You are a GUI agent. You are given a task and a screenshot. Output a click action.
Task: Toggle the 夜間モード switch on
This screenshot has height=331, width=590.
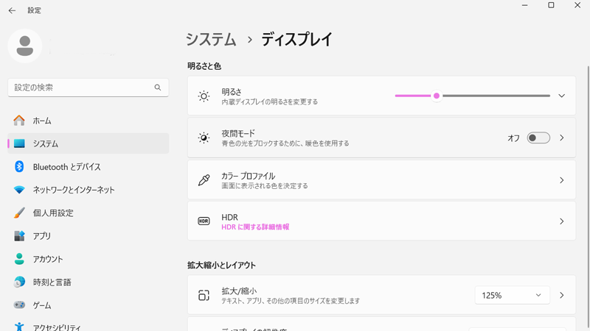(538, 138)
